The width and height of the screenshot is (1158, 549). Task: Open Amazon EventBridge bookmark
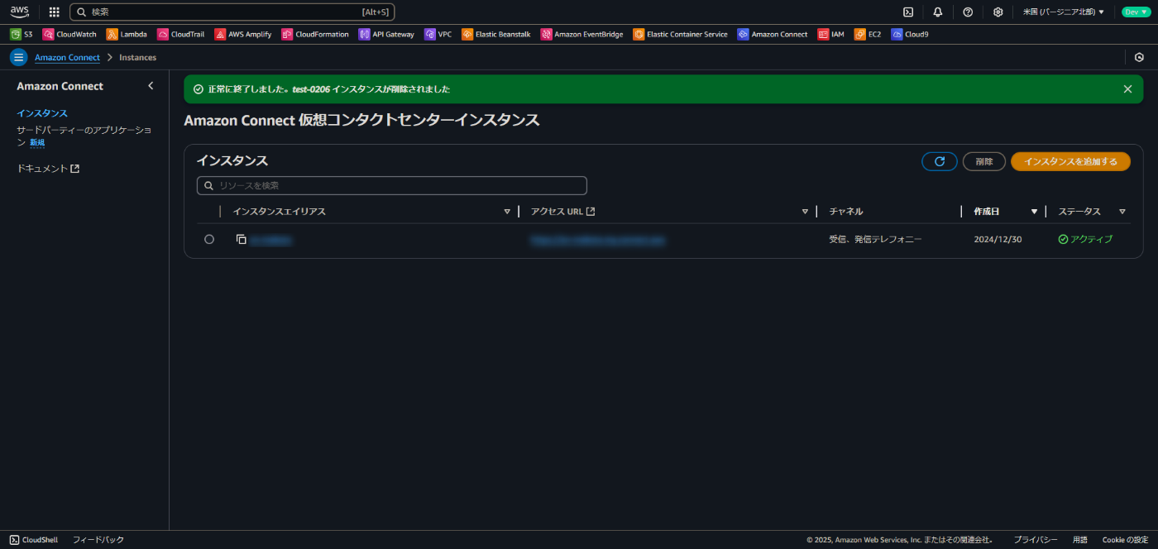pyautogui.click(x=582, y=35)
